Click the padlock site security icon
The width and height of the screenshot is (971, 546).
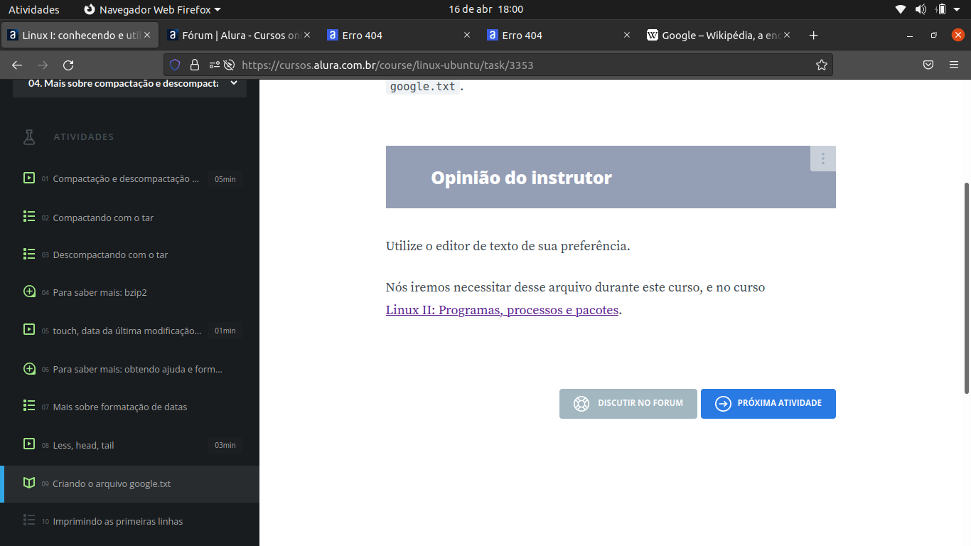coord(195,65)
